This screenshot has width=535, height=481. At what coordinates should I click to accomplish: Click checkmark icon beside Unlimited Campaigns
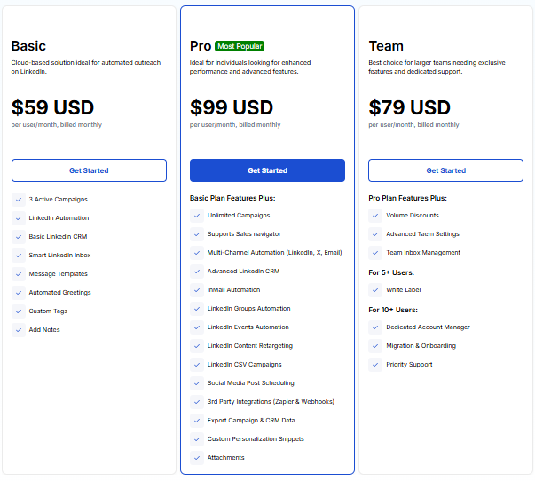197,216
